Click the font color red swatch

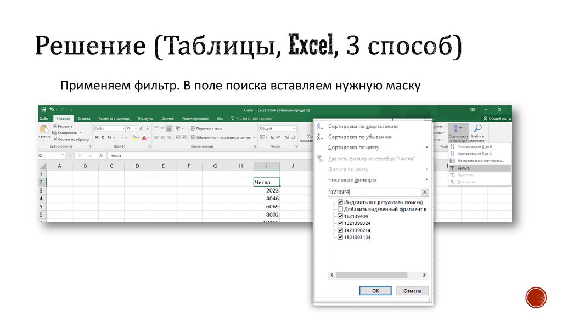[144, 138]
